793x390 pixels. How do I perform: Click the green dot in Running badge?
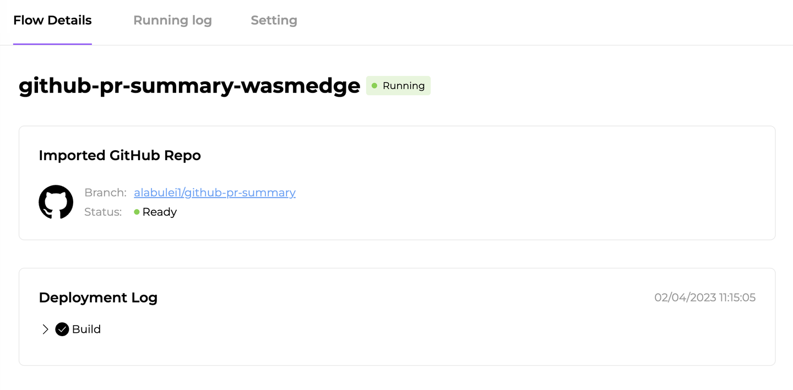coord(374,86)
